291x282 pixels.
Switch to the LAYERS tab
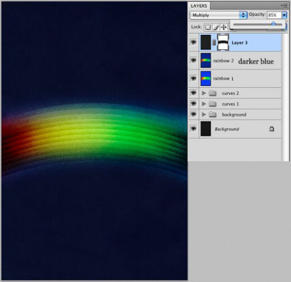pyautogui.click(x=199, y=6)
